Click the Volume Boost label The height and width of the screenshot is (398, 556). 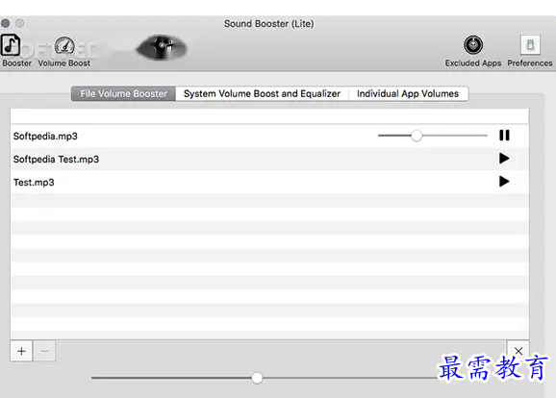[64, 63]
